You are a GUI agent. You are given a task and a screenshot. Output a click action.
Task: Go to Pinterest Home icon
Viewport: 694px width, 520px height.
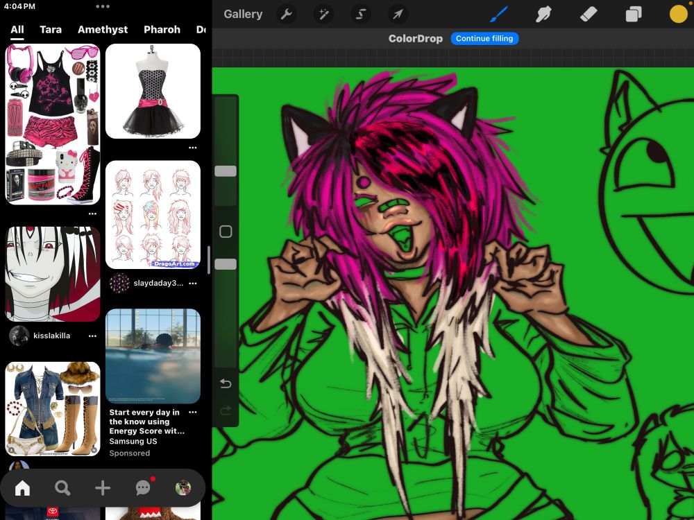[x=22, y=488]
